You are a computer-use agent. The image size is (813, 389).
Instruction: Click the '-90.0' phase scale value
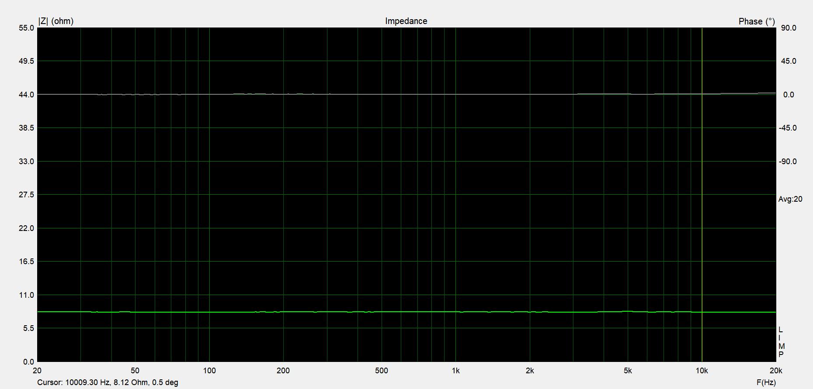pyautogui.click(x=788, y=162)
